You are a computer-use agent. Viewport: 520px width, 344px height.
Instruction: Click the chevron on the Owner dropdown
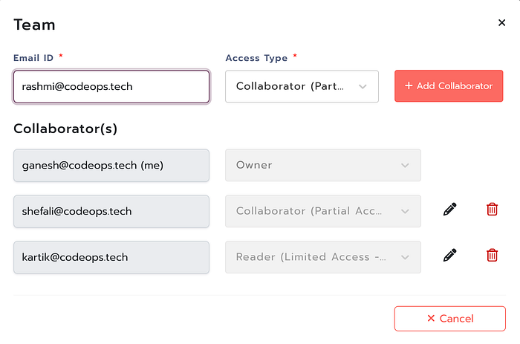click(x=405, y=165)
